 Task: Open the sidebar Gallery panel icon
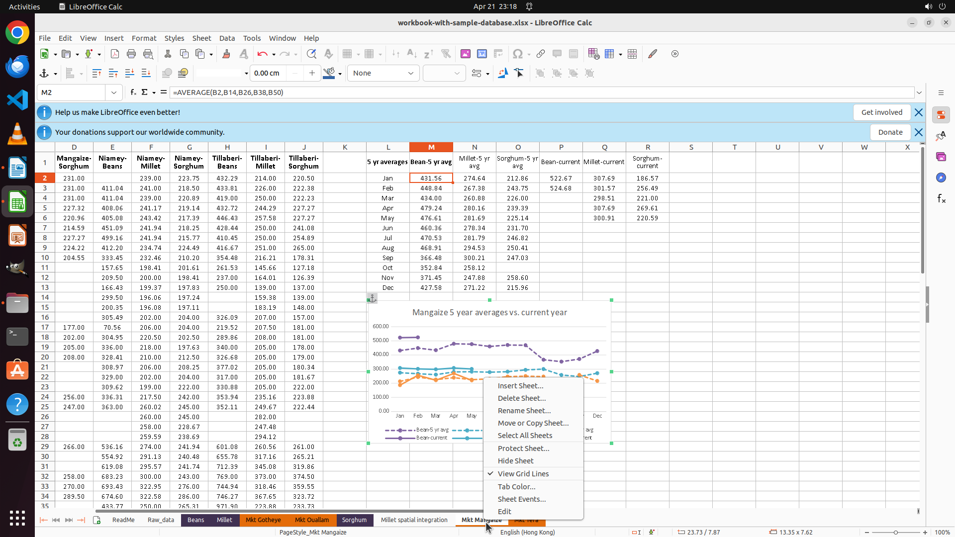941,157
